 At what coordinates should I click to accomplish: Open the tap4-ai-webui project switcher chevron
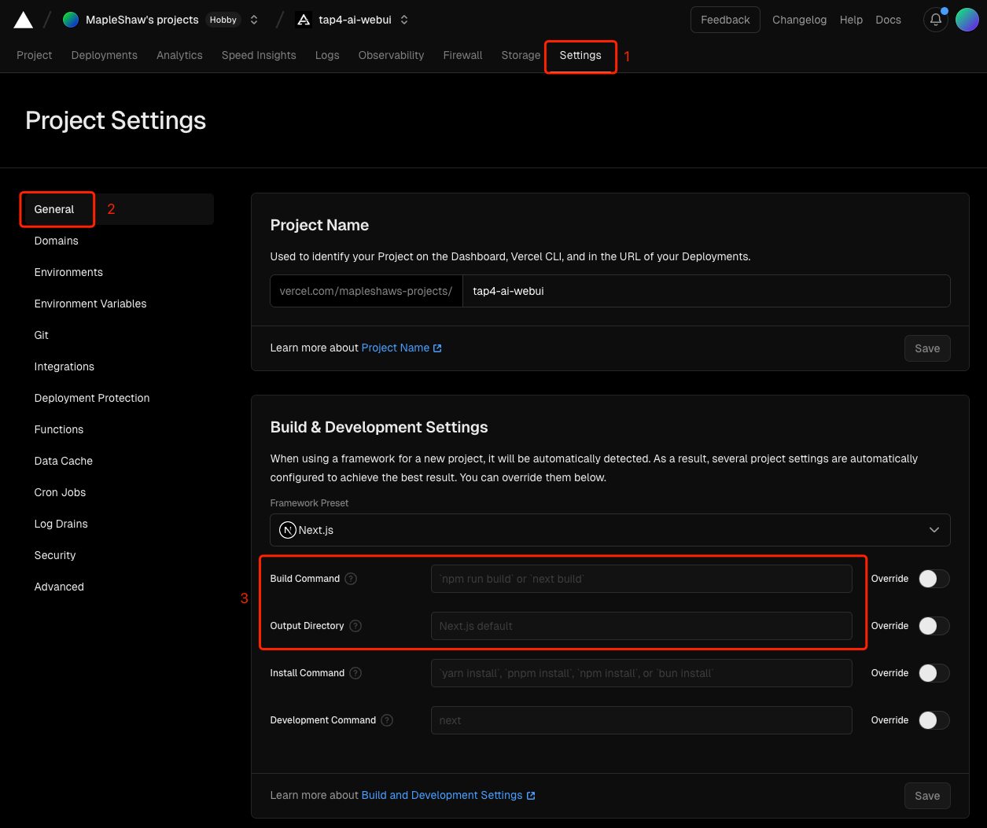tap(404, 20)
